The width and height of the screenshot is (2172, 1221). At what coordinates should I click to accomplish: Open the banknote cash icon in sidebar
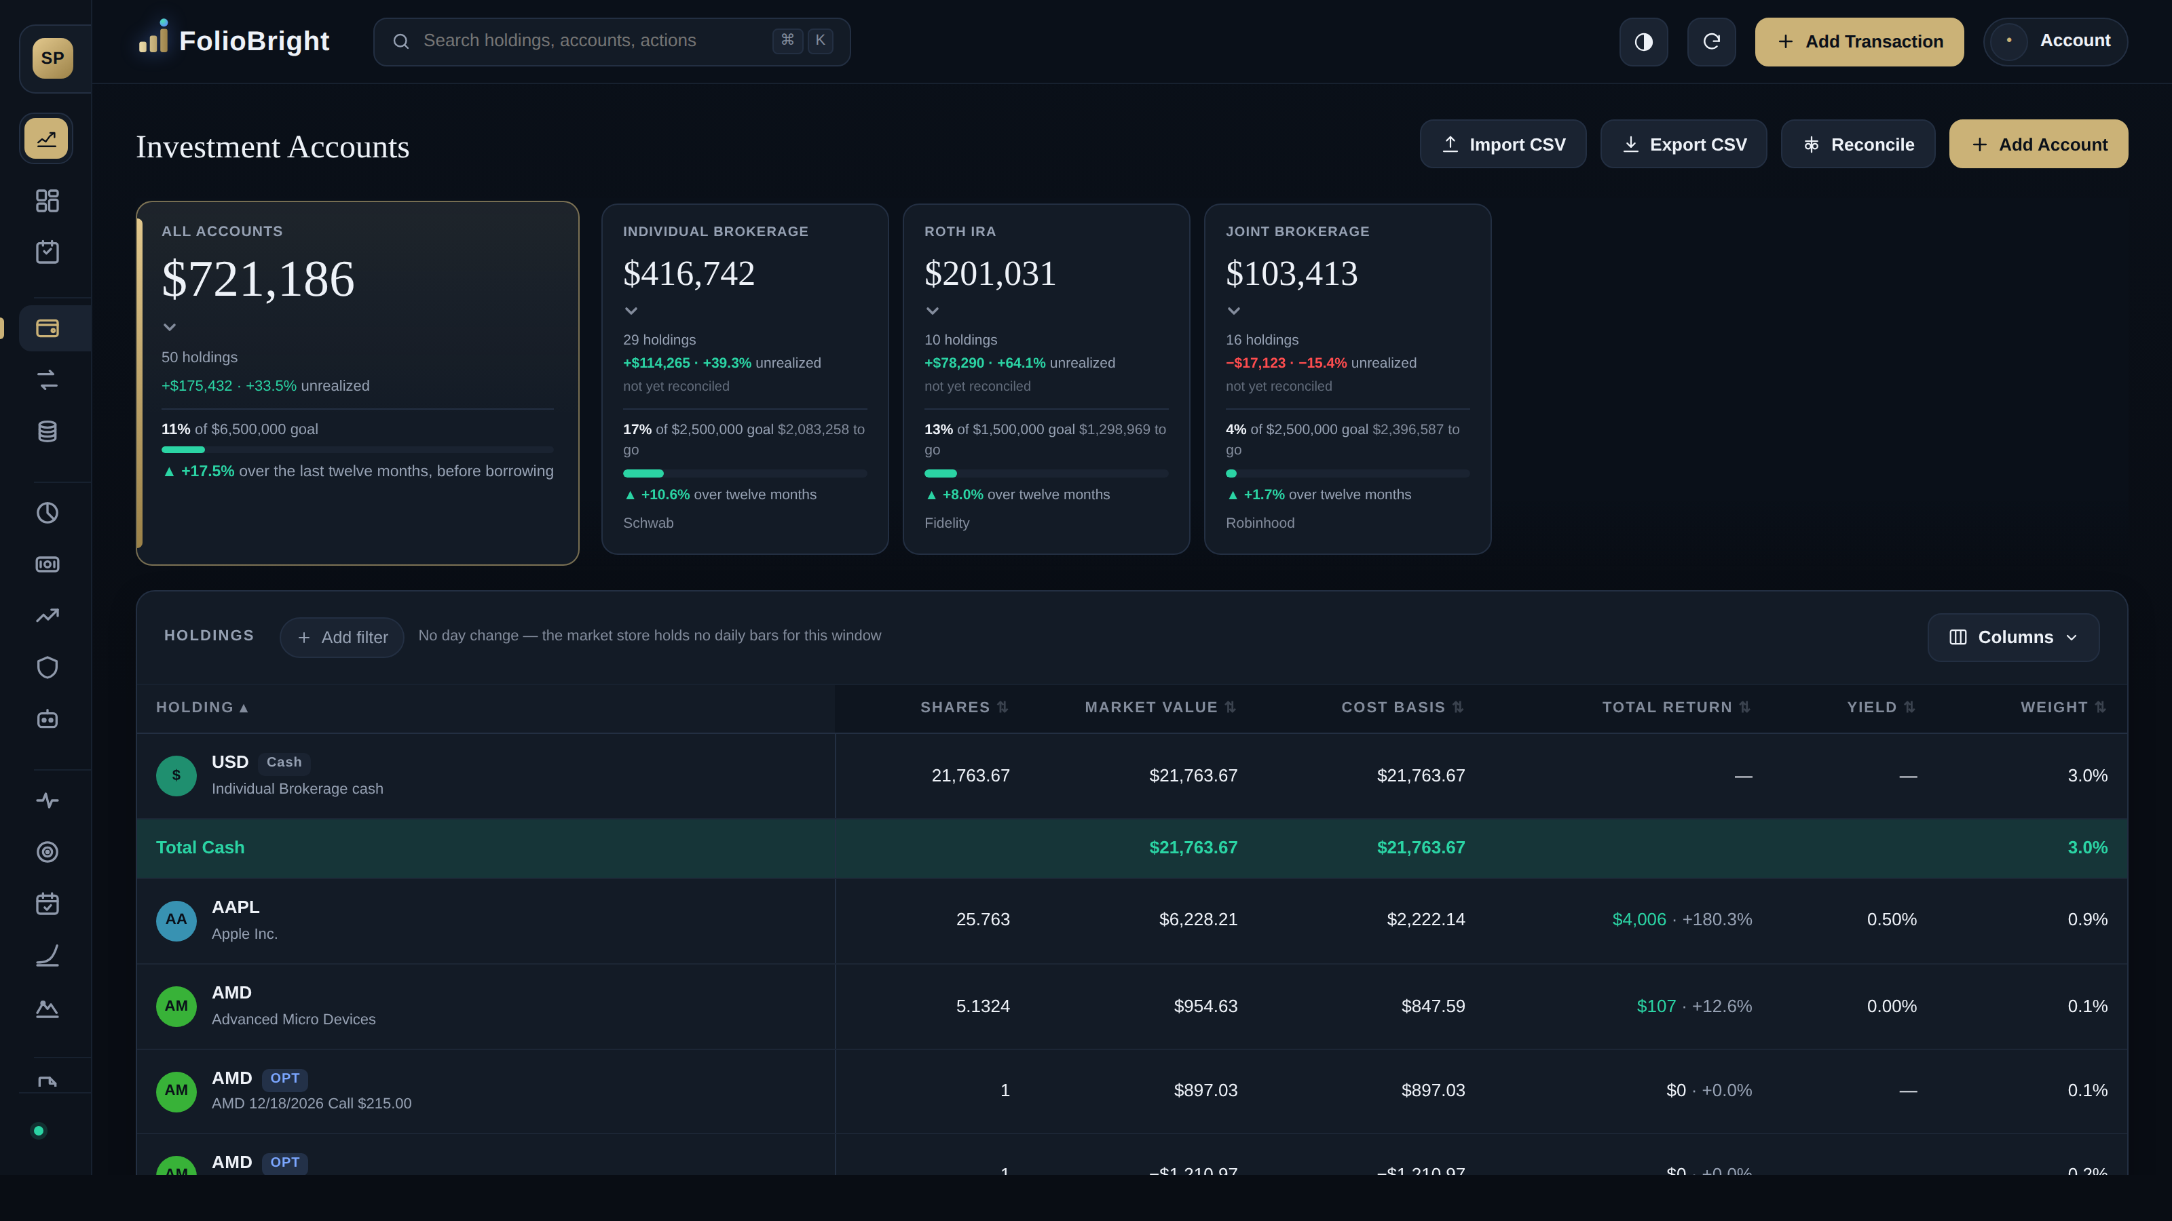48,564
